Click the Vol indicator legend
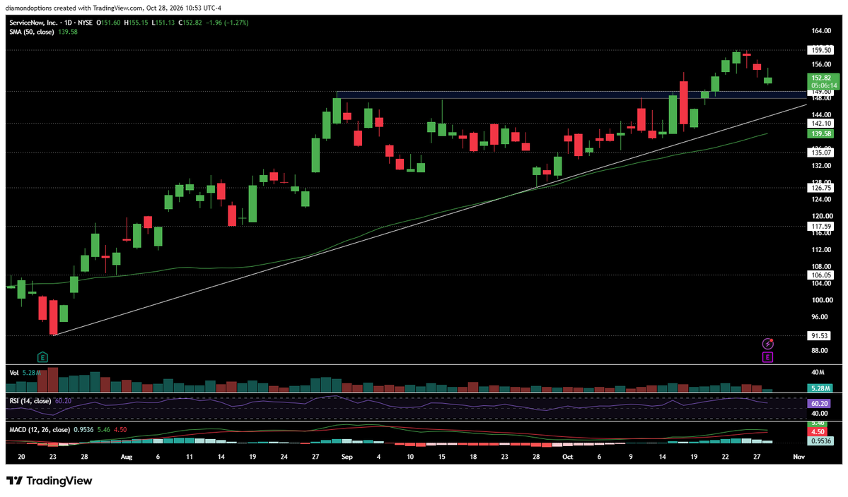848x497 pixels. pos(14,373)
